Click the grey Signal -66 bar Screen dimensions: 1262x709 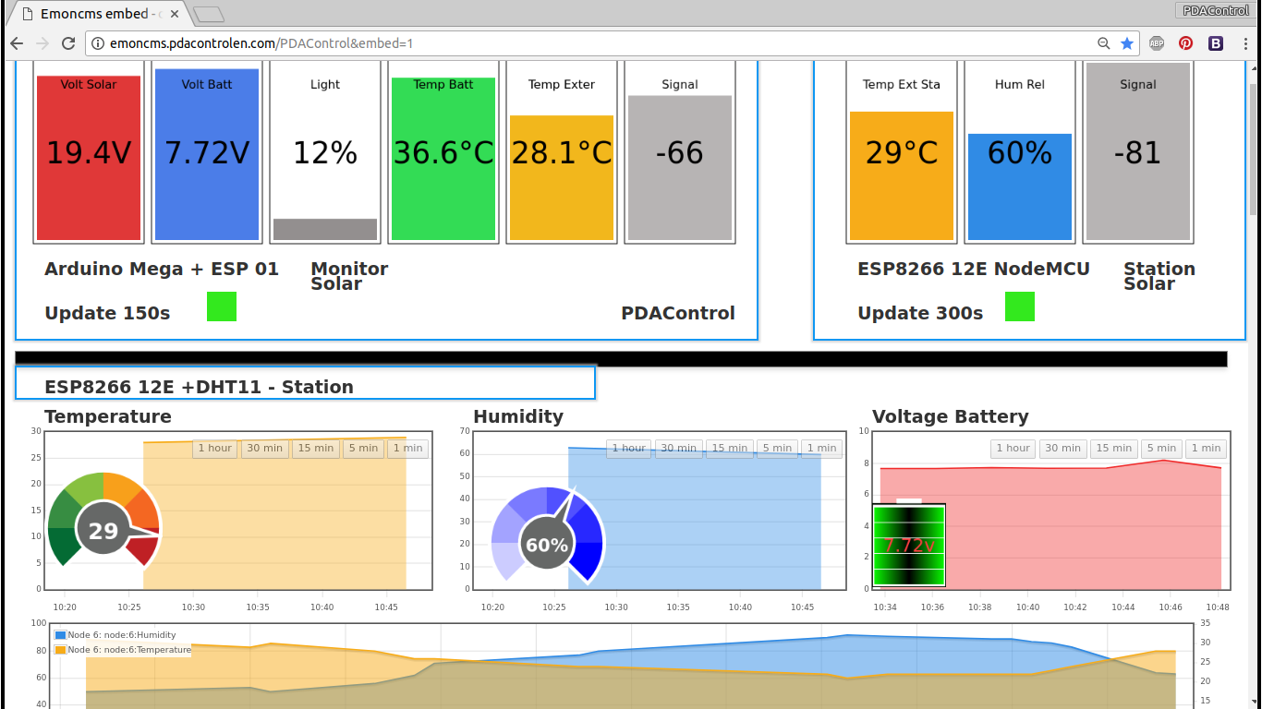[x=680, y=168]
